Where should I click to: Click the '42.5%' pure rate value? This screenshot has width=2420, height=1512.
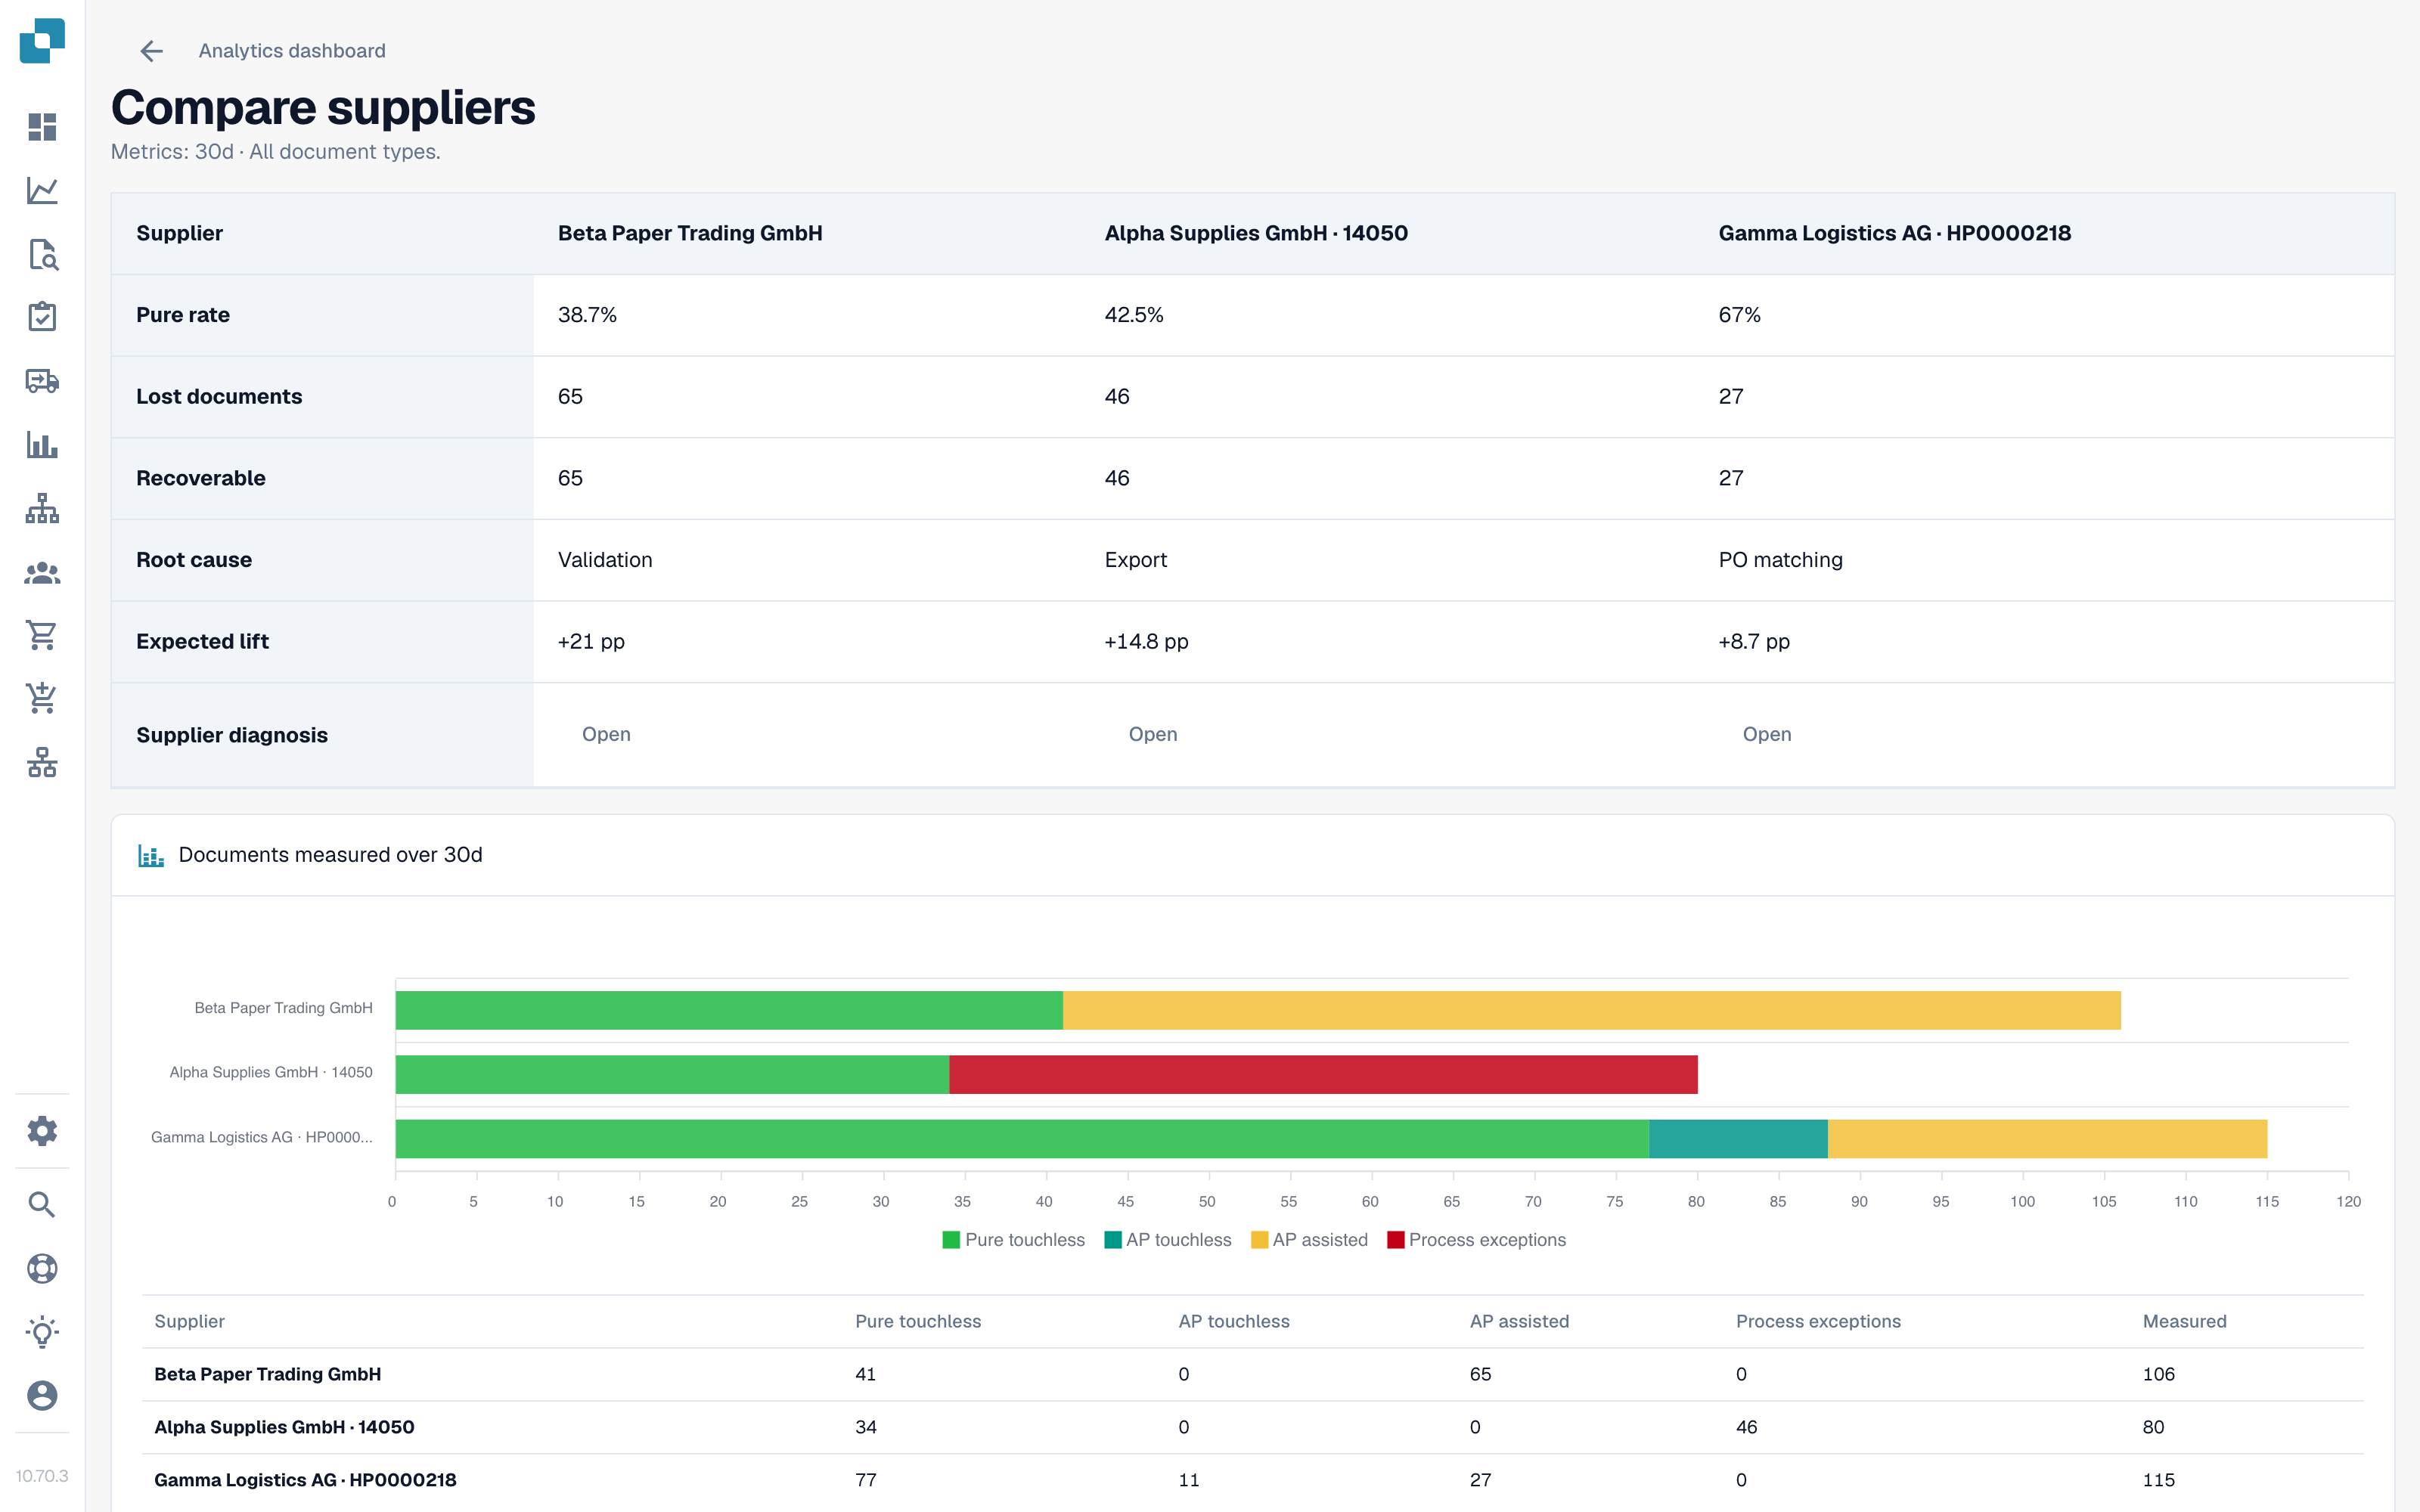(1134, 315)
